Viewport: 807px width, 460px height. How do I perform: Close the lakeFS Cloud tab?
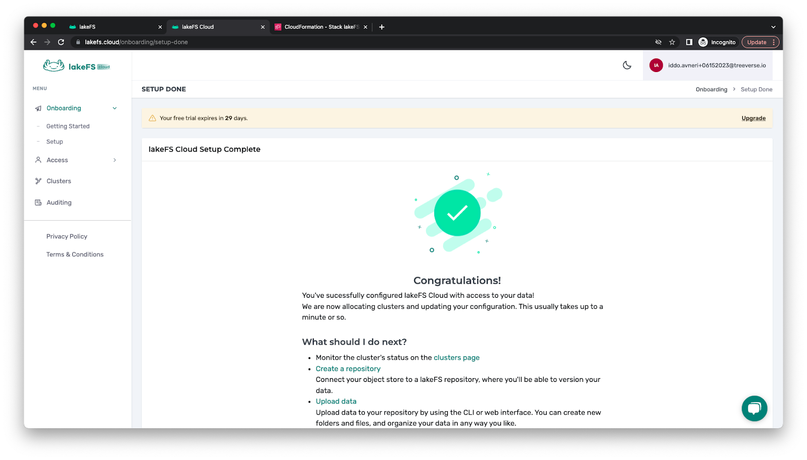click(x=262, y=27)
